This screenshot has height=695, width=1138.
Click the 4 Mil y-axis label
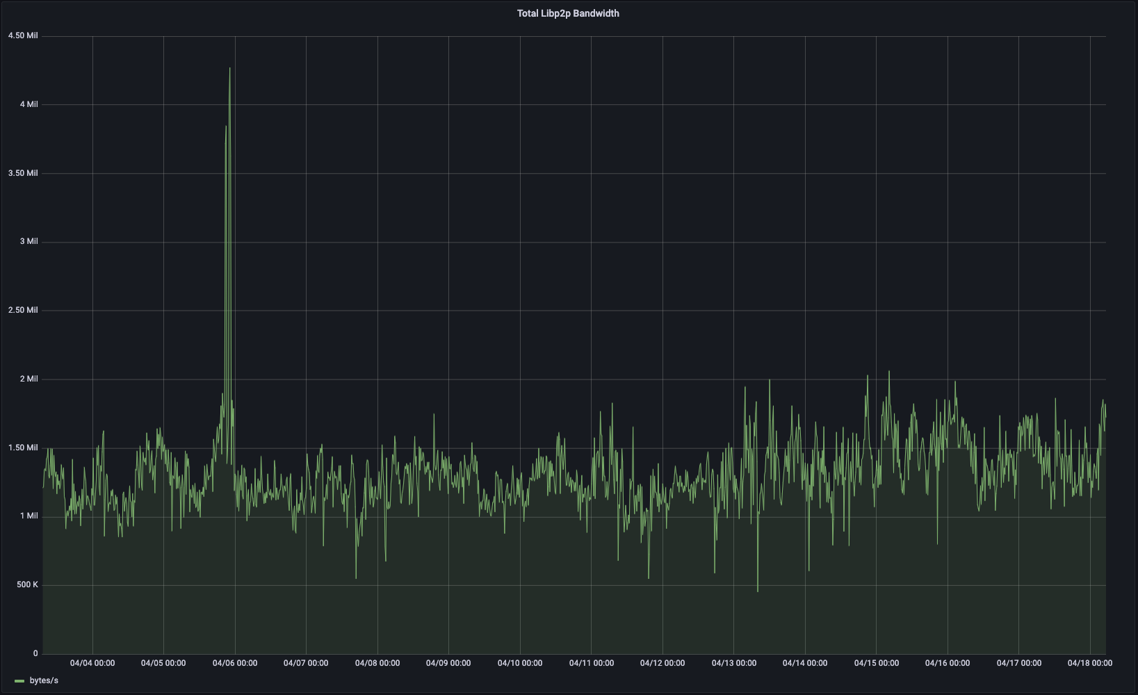pyautogui.click(x=29, y=104)
